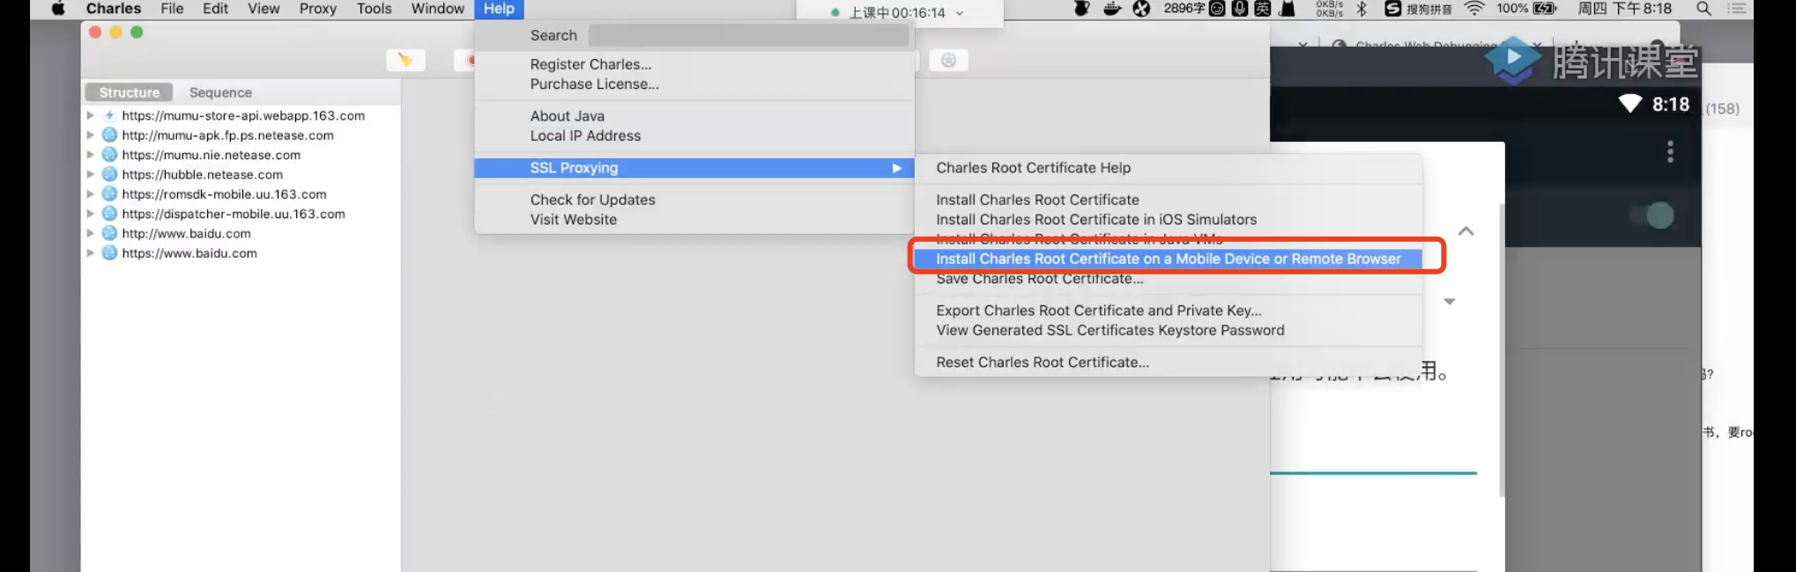This screenshot has width=1796, height=572.
Task: Click the Charles settings gear toolbar icon
Action: 948,60
